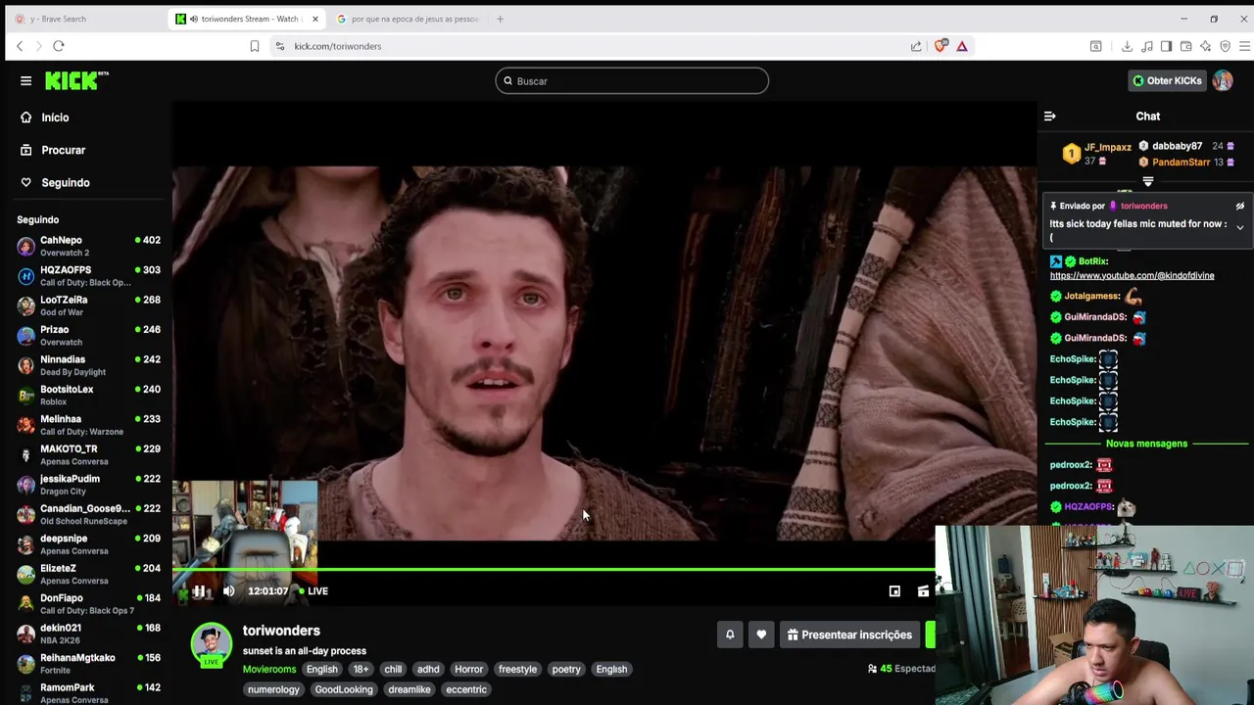Hide the pinned chat message
Viewport: 1254px width, 705px height.
(x=1239, y=207)
